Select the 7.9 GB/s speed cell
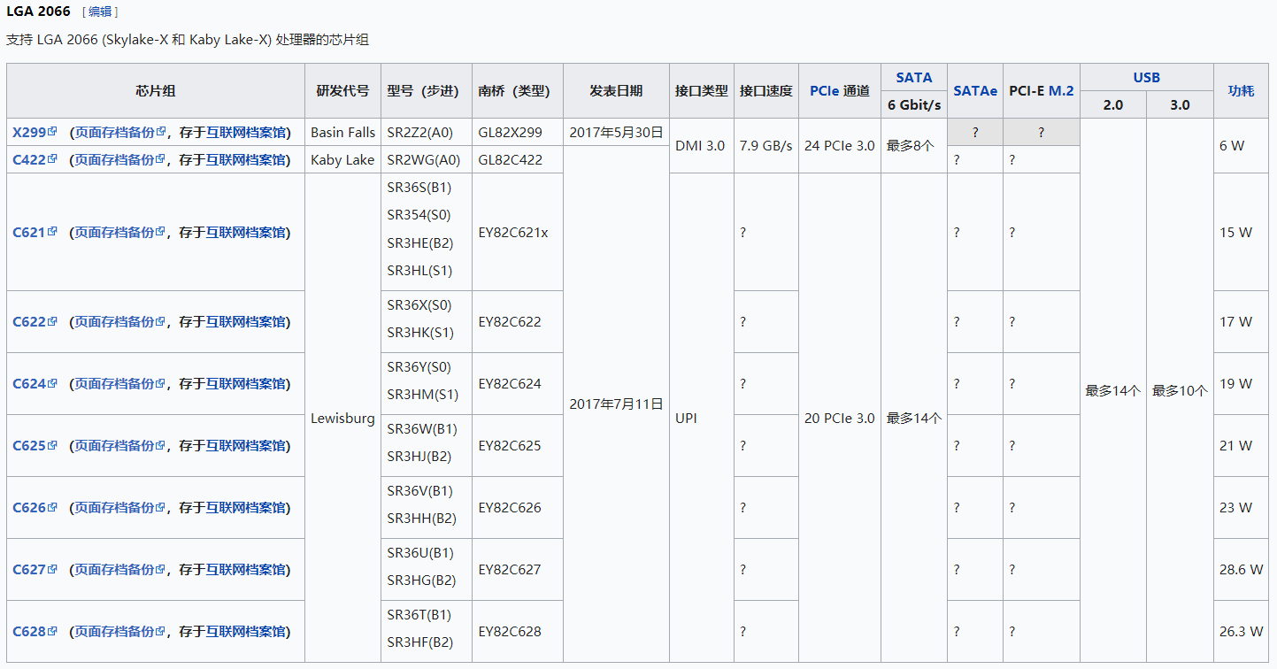This screenshot has width=1277, height=669. pyautogui.click(x=765, y=145)
